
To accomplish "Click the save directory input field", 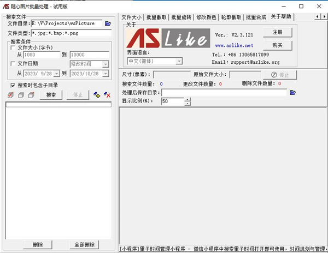I will (224, 92).
